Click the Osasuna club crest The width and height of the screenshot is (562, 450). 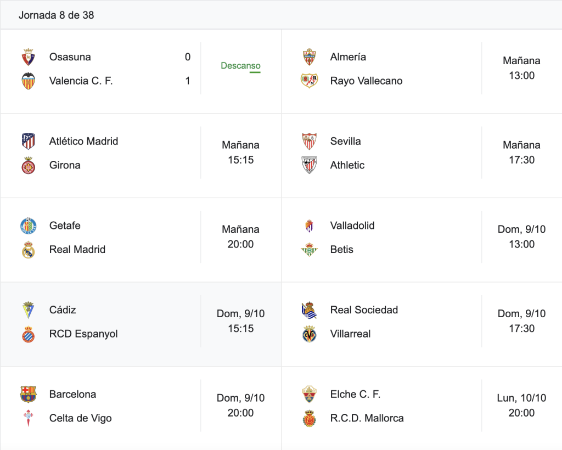pos(29,57)
